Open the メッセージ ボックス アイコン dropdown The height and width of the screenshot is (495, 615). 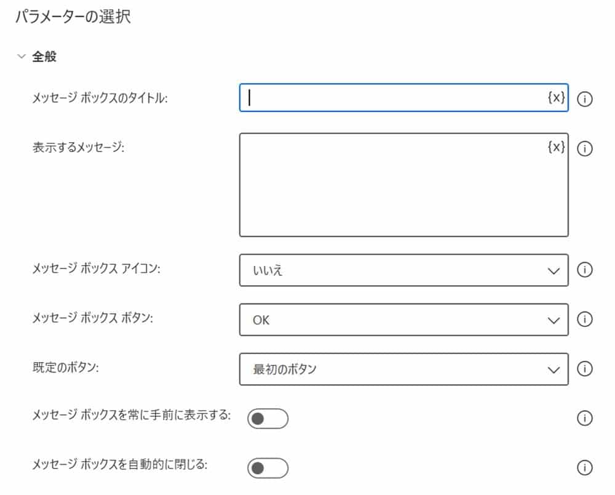point(403,270)
